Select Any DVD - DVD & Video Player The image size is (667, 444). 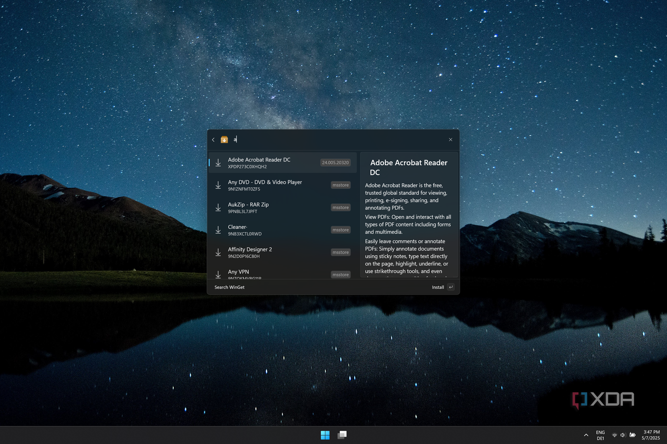(282, 185)
